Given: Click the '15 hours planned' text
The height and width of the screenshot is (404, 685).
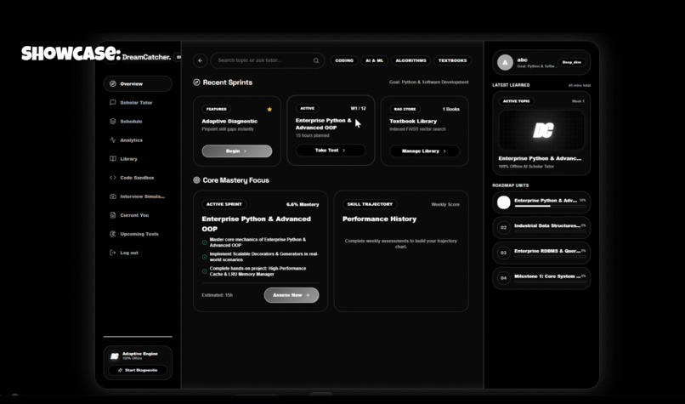Looking at the screenshot, I should point(313,135).
